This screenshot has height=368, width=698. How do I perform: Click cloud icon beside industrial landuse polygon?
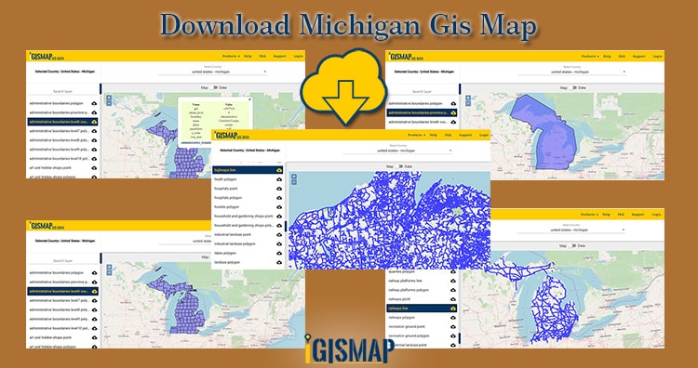(279, 244)
